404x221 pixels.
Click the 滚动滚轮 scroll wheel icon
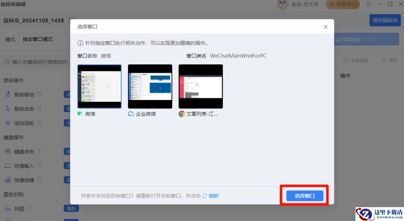8,123
